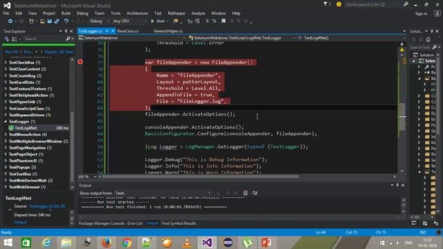Switch to the GenericHelper.cs tab
Viewport: 443px width, 249px height.
[x=168, y=31]
